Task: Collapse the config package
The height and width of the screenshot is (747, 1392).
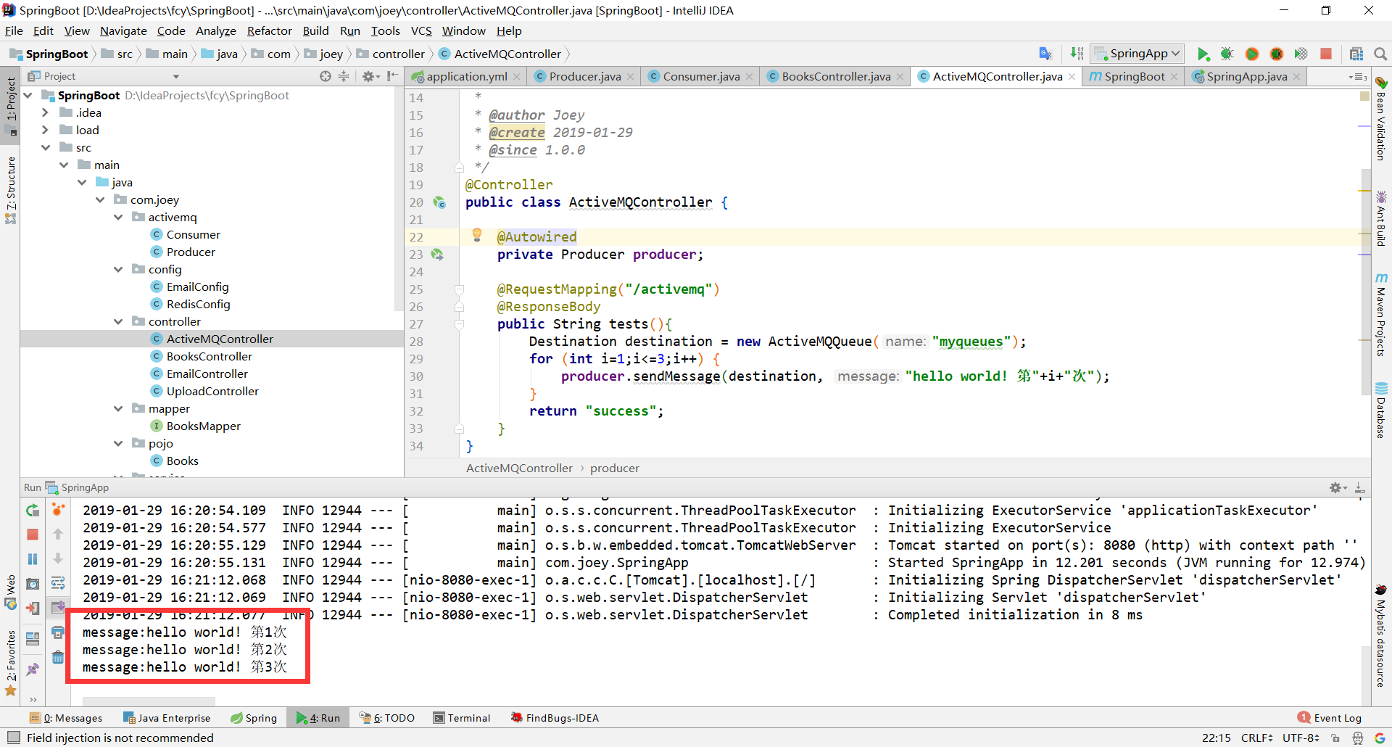Action: pyautogui.click(x=118, y=269)
